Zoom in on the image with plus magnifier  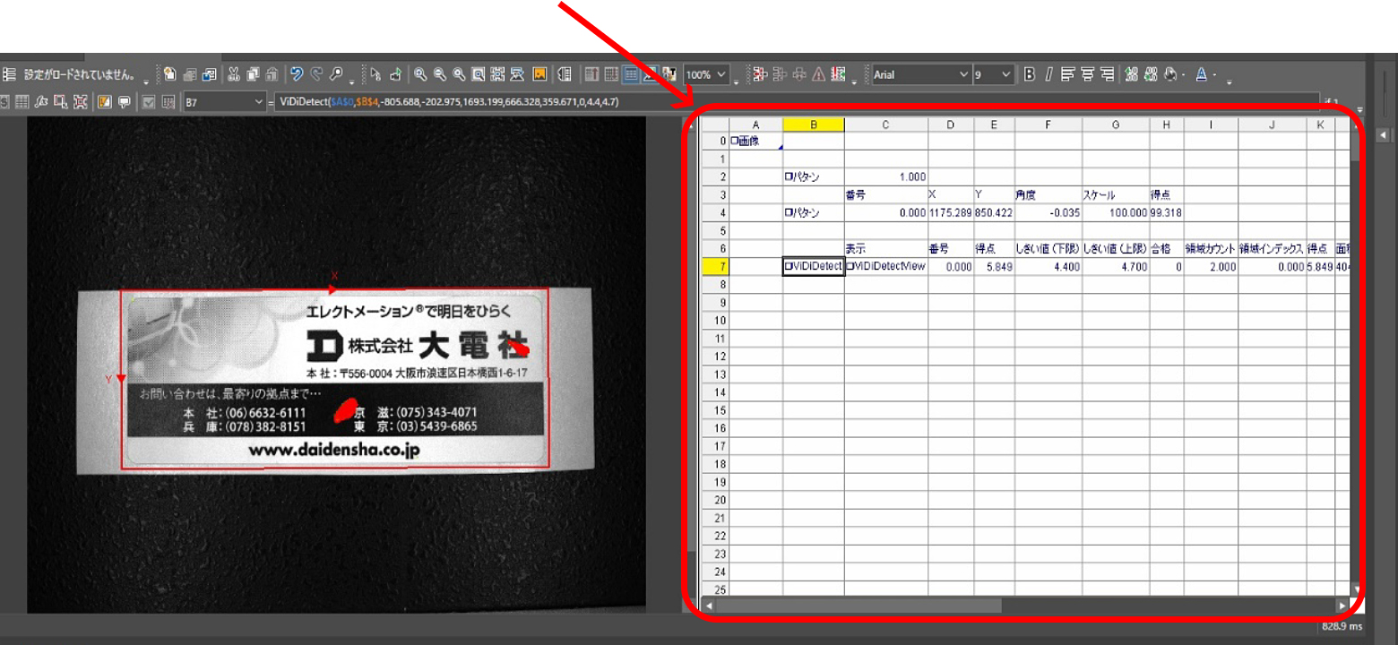[x=419, y=74]
